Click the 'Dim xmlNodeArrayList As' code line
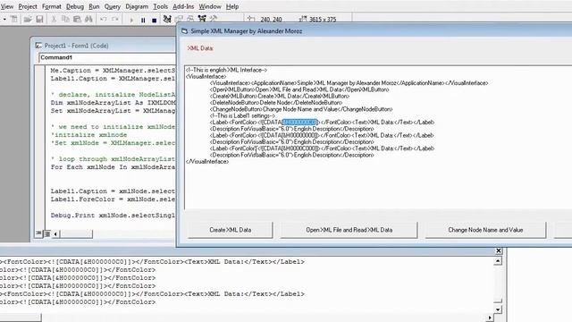The height and width of the screenshot is (322, 572). [x=114, y=103]
